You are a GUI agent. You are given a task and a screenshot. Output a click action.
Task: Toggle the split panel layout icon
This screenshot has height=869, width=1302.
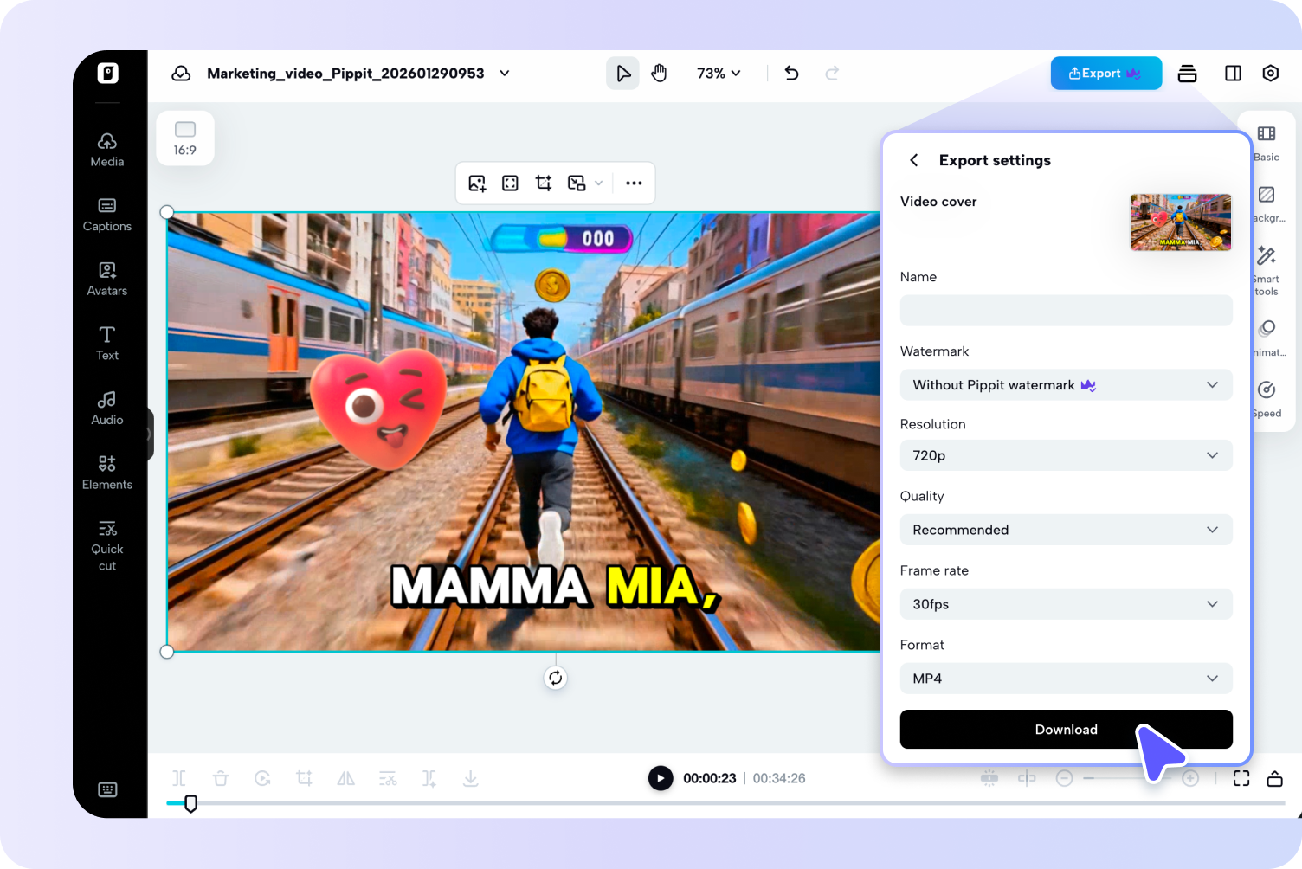pos(1233,74)
